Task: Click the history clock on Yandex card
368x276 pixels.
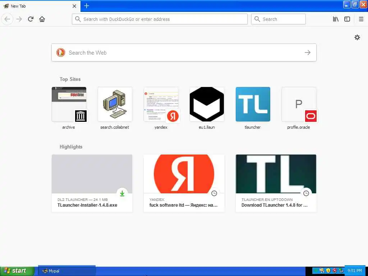Action: pyautogui.click(x=214, y=193)
